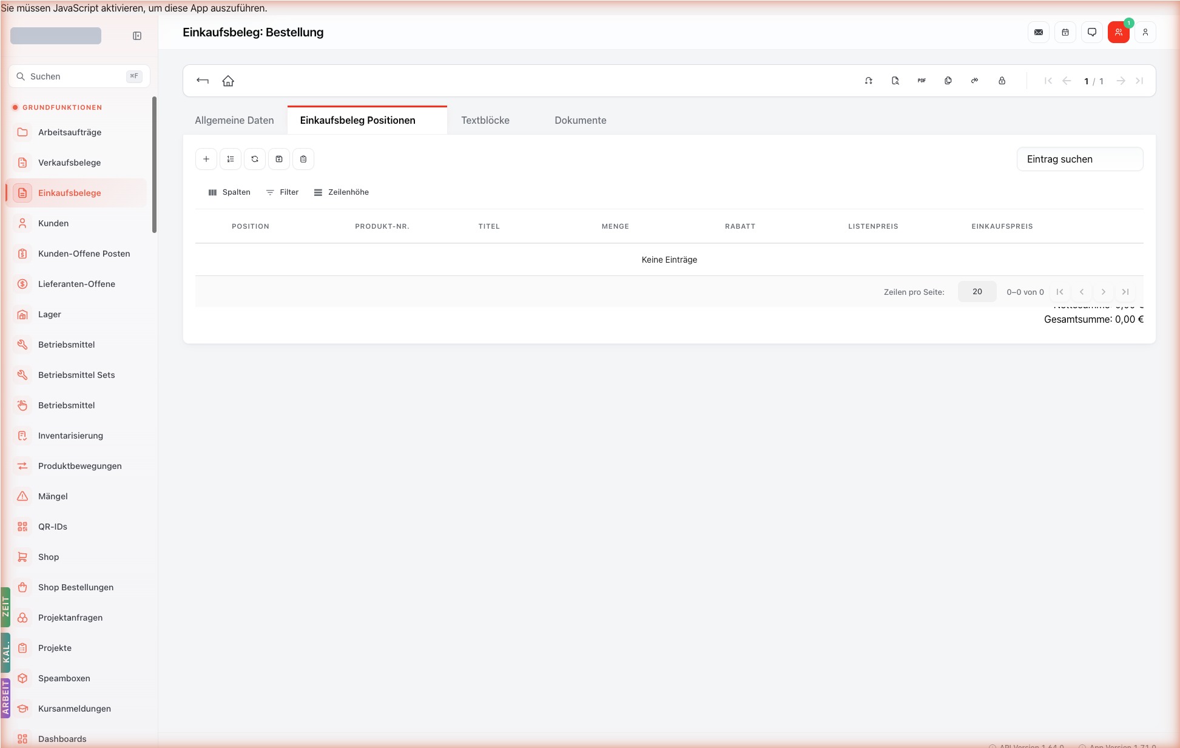Open the rows per page selector showing 20

[x=977, y=292]
